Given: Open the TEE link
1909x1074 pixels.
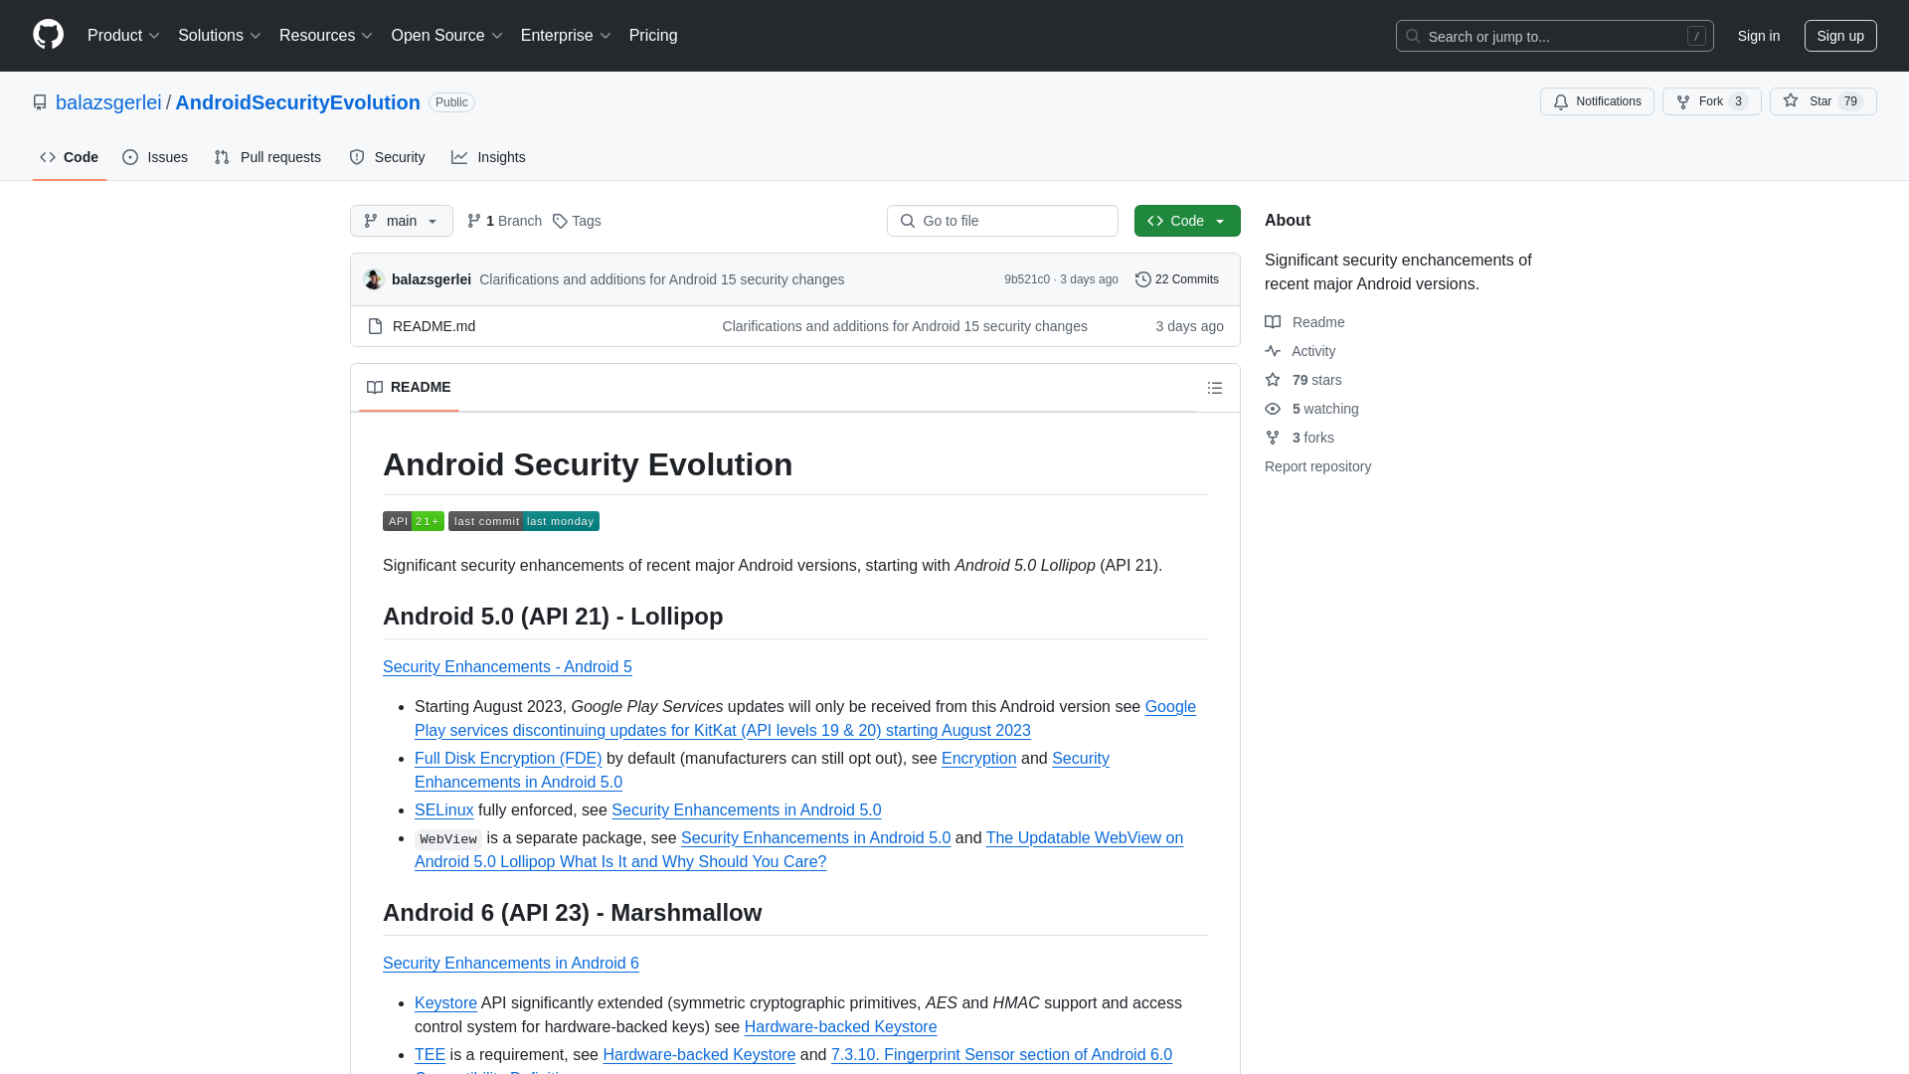Looking at the screenshot, I should [x=430, y=1055].
